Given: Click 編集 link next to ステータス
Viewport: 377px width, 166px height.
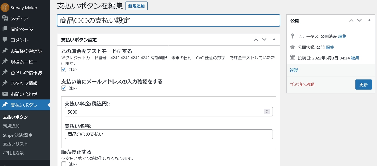Looking at the screenshot, I should coord(342,36).
